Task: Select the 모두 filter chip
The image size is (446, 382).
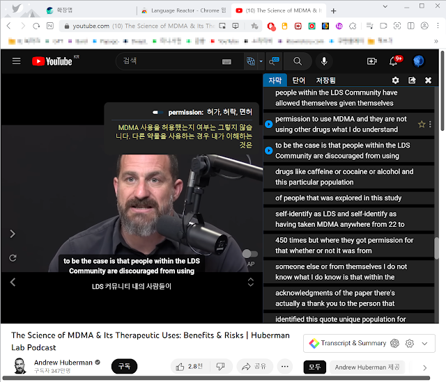Action: pos(314,367)
